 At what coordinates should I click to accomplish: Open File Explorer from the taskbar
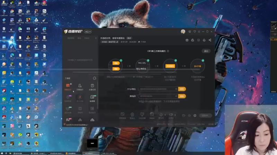(10, 153)
